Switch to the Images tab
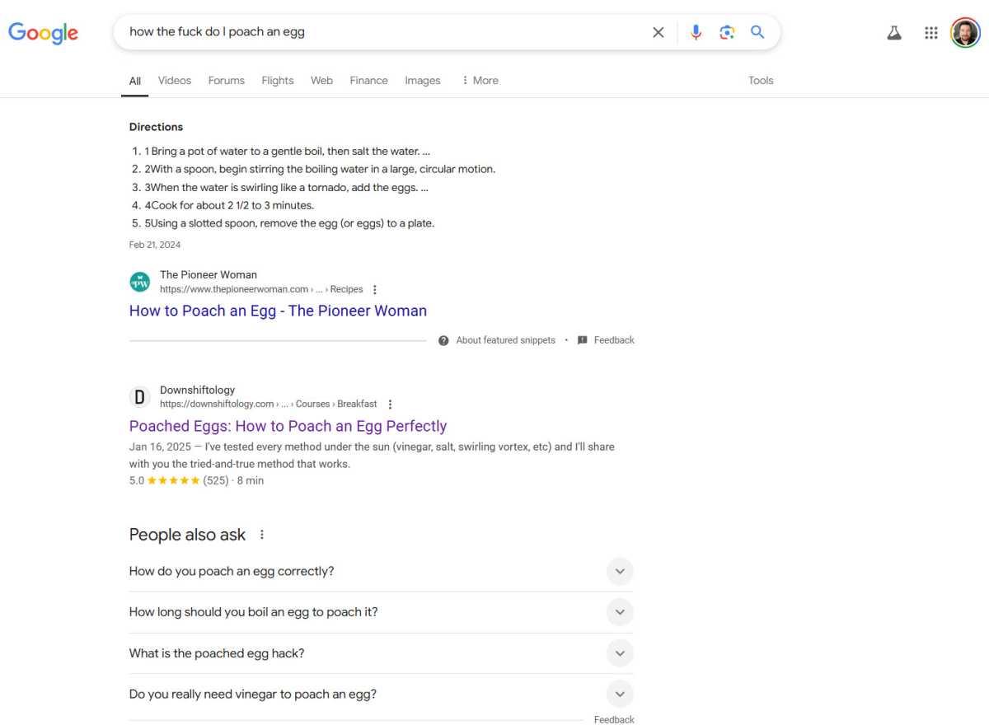Viewport: 989px width, 725px height. [x=422, y=80]
